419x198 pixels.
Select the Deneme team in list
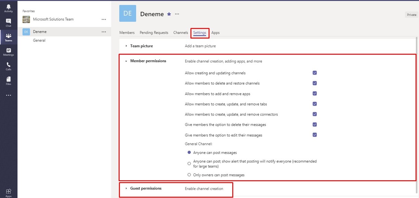click(64, 32)
